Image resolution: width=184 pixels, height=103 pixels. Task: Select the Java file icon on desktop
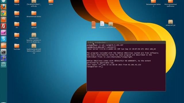pyautogui.click(x=94, y=25)
